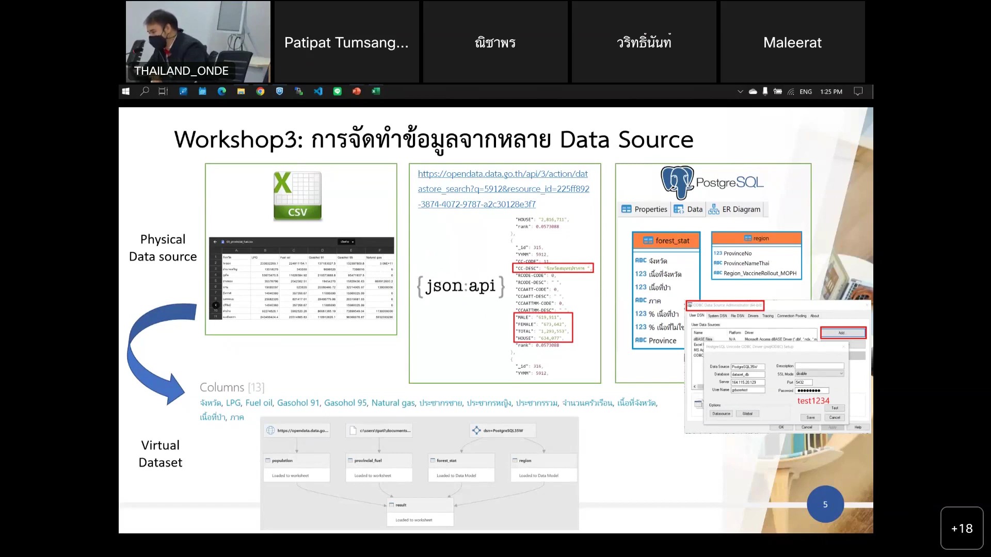Select the Data tab in PostgreSQL viewer
Screen dimensions: 991x557
pos(689,209)
